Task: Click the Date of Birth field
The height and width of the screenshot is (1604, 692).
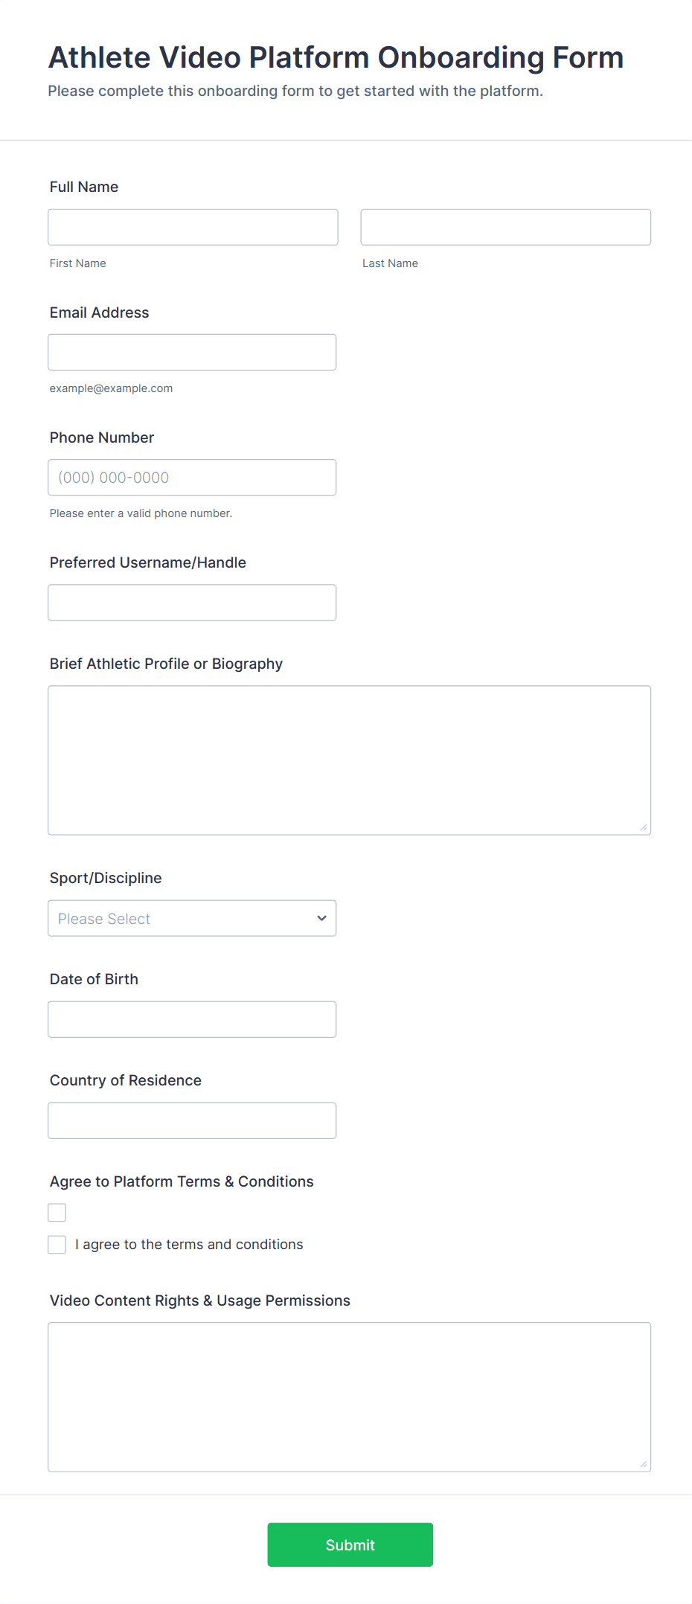Action: (192, 1019)
